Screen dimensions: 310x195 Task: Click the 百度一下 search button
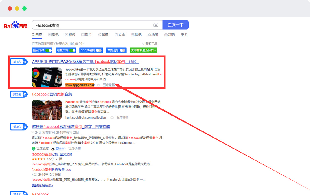tap(175, 25)
